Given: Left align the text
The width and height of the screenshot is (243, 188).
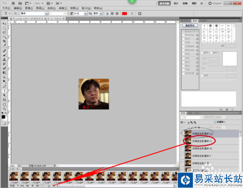Looking at the screenshot, I should tap(107, 14).
